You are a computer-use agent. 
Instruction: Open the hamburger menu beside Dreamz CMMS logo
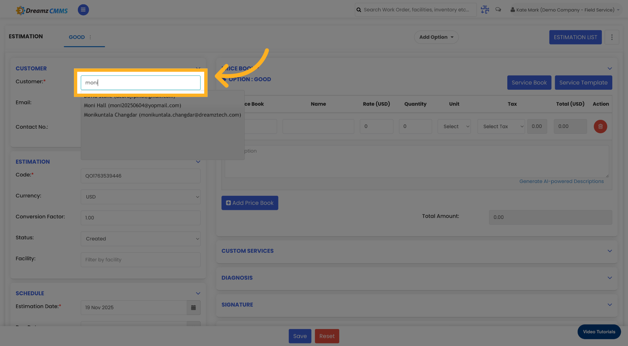[83, 10]
